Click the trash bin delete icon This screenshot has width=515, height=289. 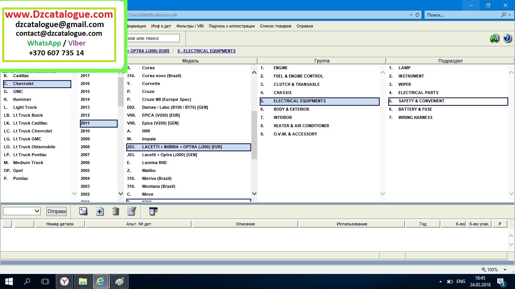(116, 211)
